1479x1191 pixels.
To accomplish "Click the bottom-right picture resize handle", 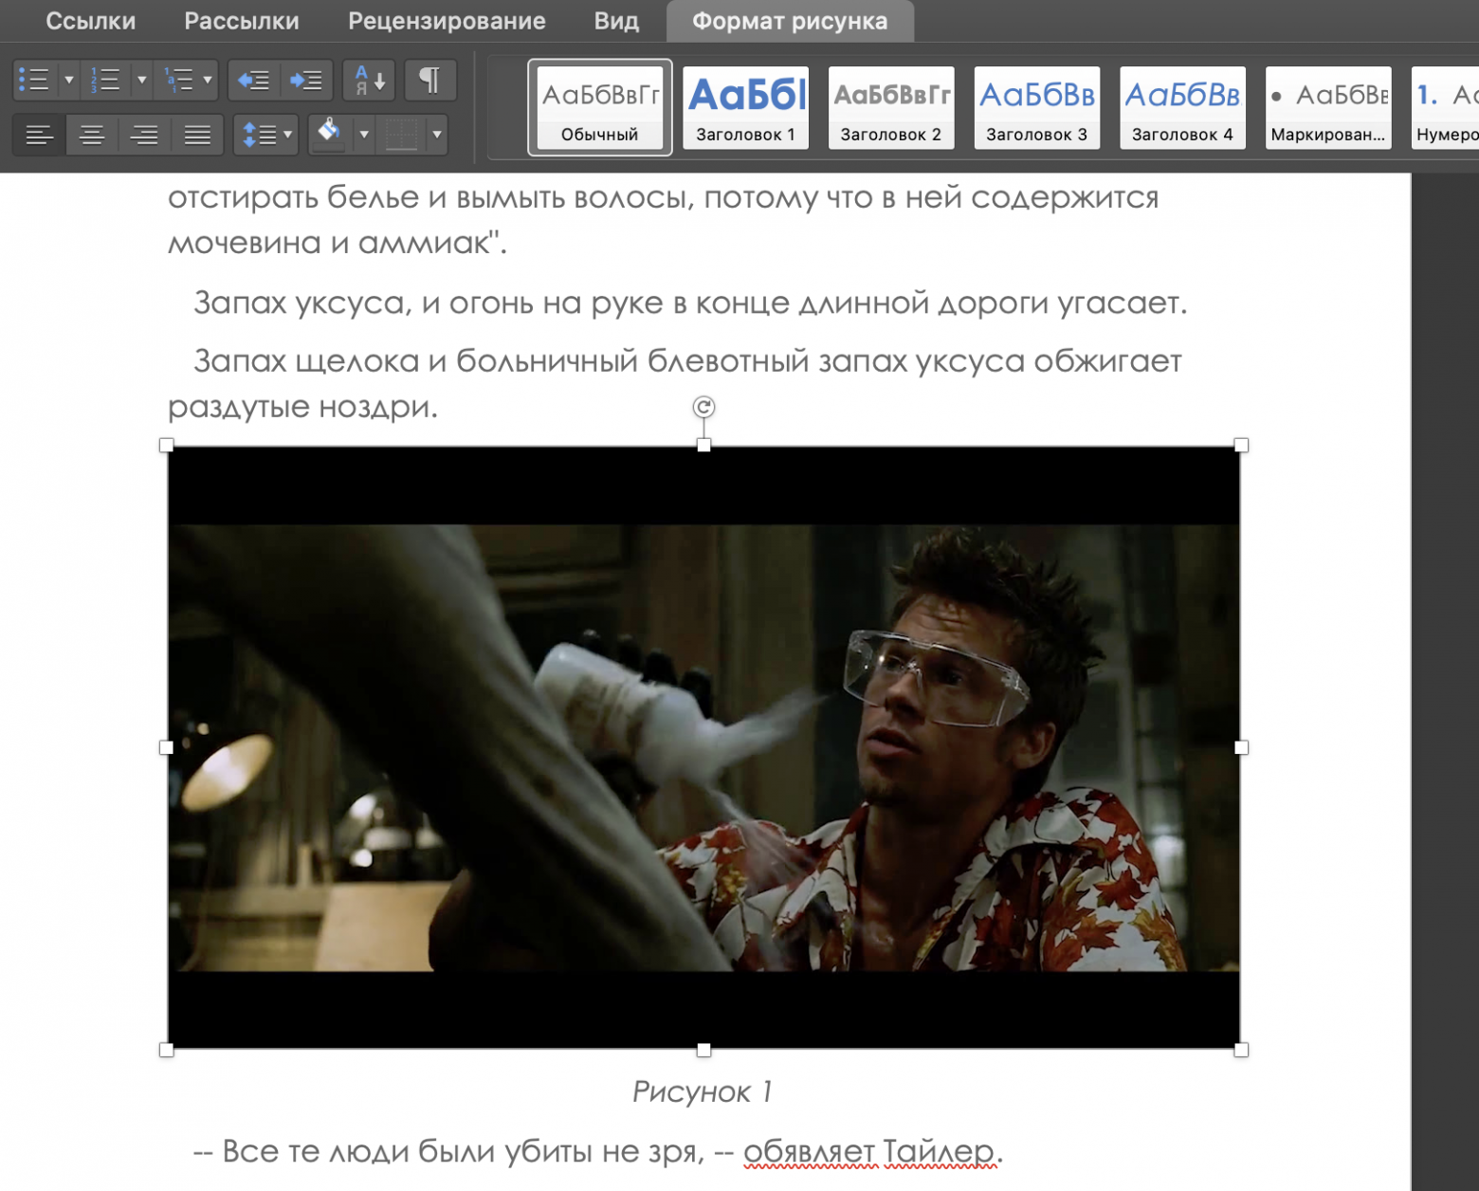I will point(1241,1050).
